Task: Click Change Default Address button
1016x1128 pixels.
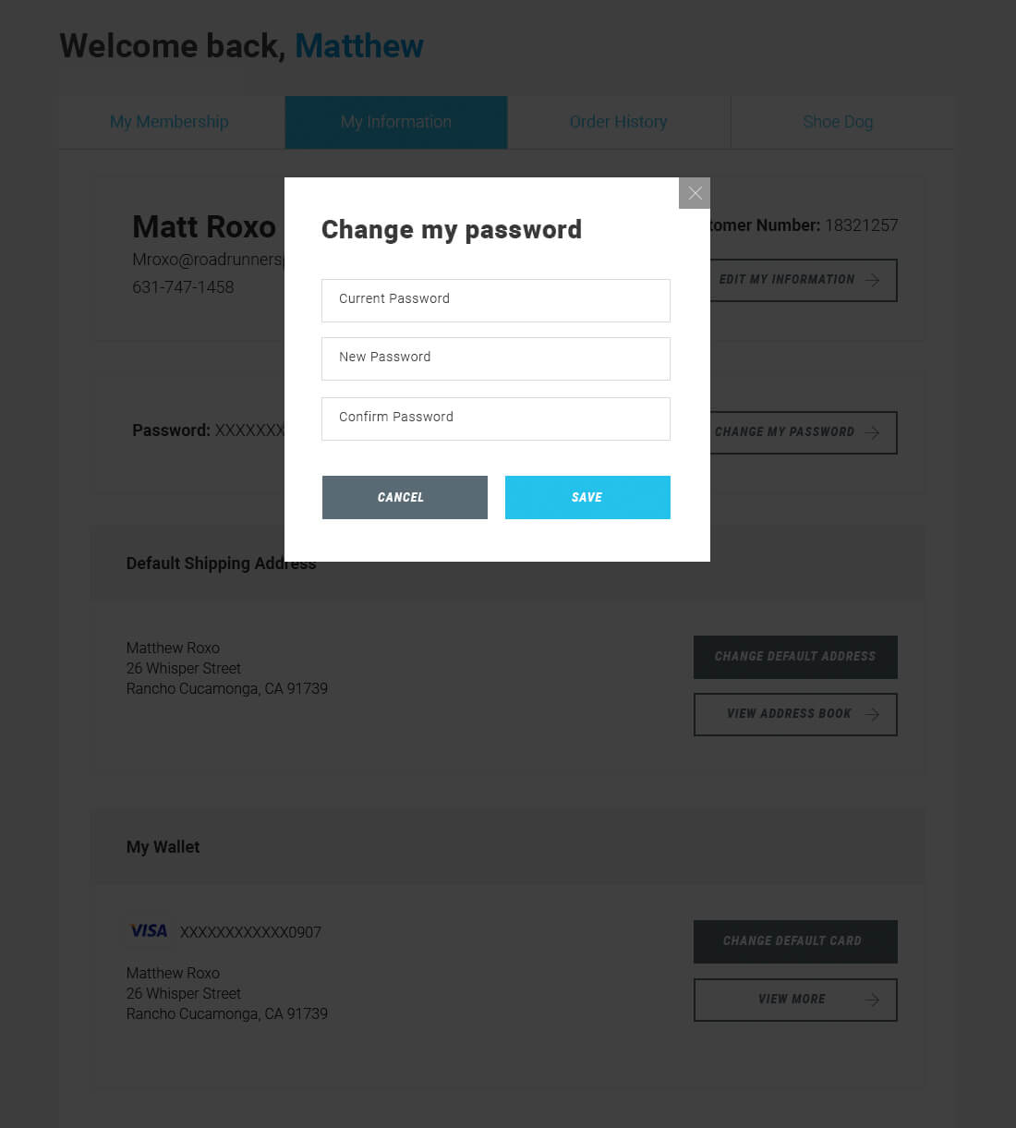Action: [795, 657]
